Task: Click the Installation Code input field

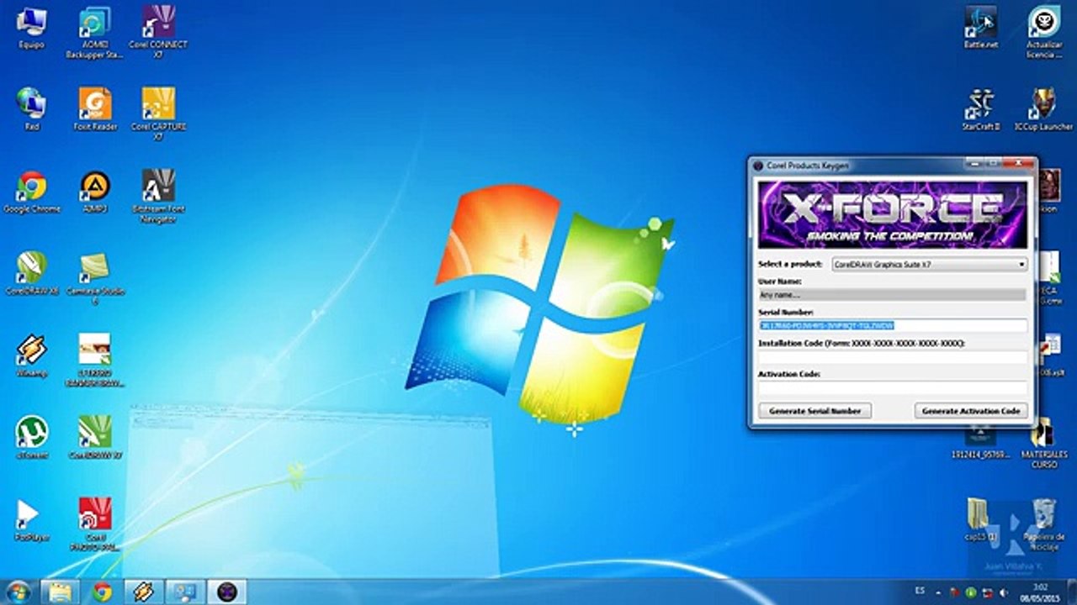Action: point(892,356)
